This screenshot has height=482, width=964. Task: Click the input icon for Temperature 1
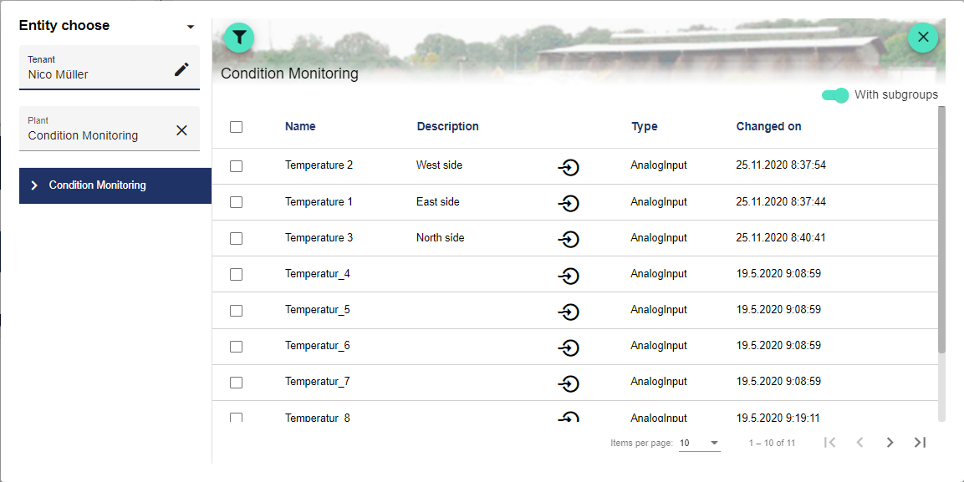pyautogui.click(x=569, y=203)
